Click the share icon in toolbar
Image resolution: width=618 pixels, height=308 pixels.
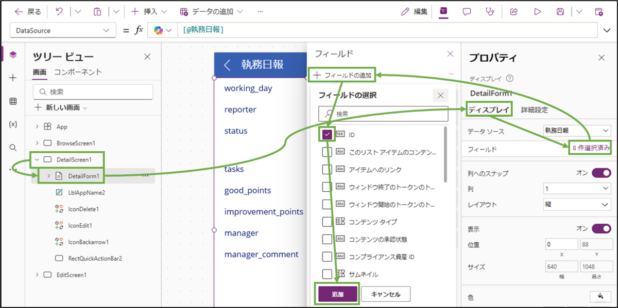tap(513, 11)
